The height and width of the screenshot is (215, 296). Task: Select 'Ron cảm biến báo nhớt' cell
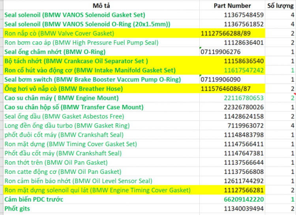click(101, 181)
